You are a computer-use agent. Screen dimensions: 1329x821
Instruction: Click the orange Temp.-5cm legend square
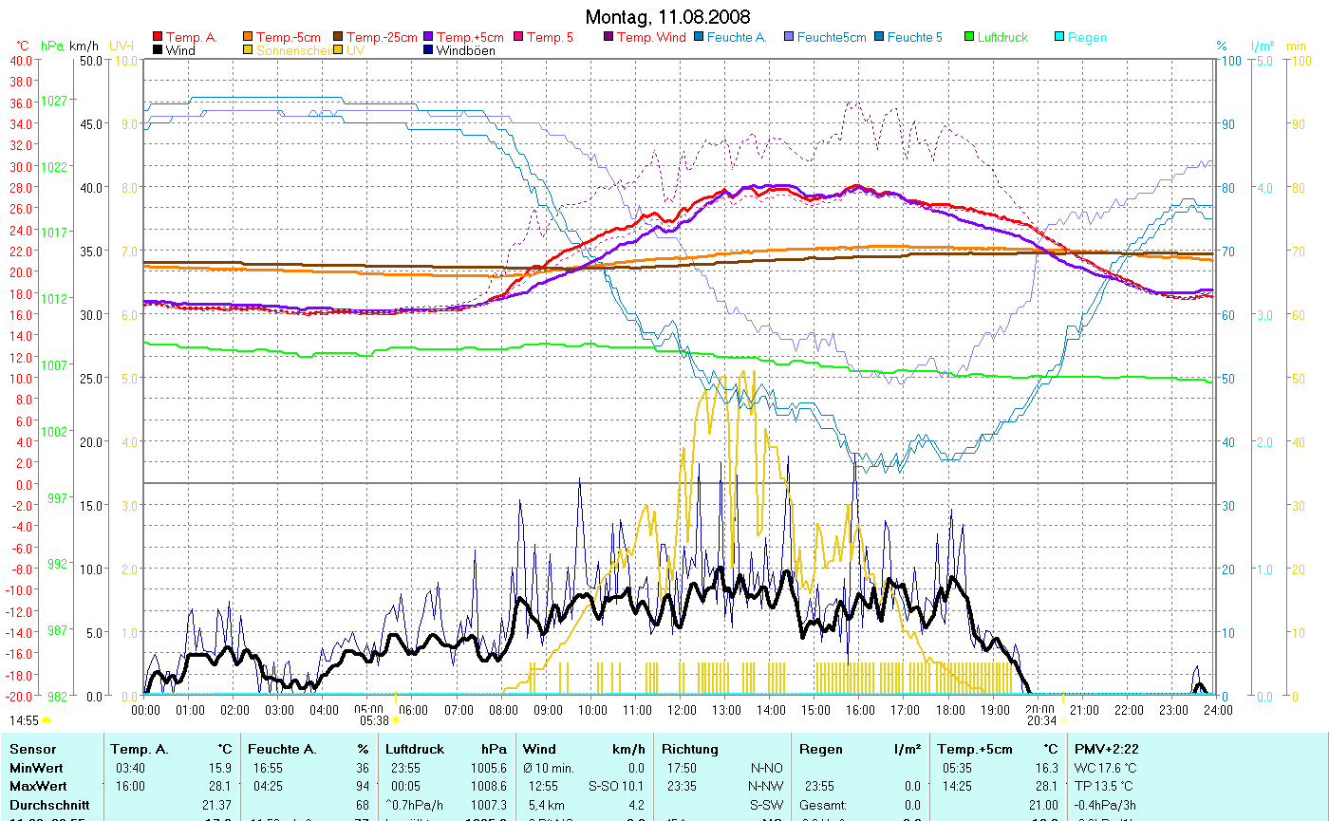249,37
